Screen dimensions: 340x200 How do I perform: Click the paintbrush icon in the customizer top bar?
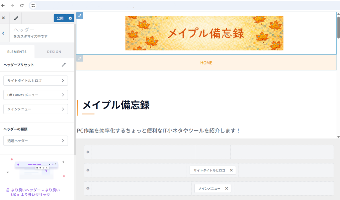pos(16,18)
